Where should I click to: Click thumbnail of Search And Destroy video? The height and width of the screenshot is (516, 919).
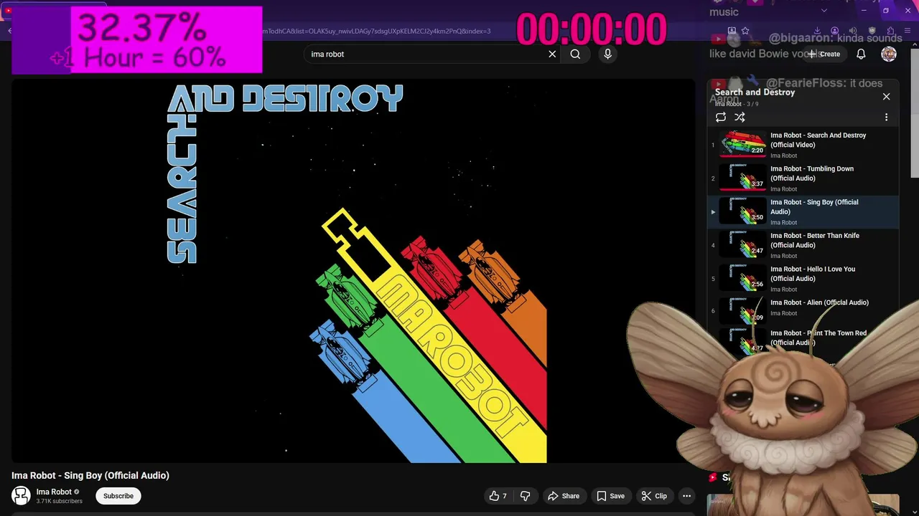click(743, 143)
